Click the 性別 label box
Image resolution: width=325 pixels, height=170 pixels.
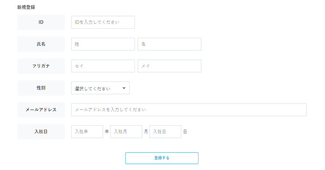tap(41, 88)
